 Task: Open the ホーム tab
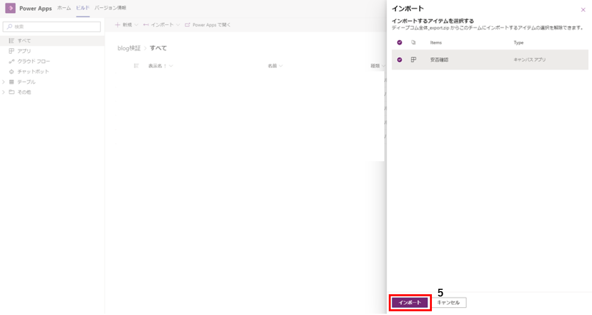(64, 8)
